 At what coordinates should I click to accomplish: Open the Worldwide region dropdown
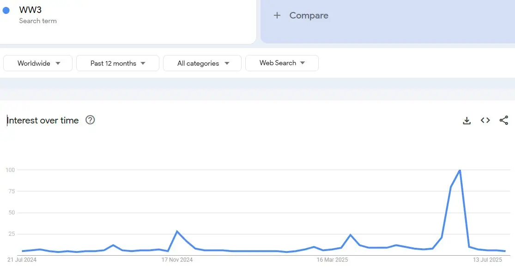pos(38,63)
